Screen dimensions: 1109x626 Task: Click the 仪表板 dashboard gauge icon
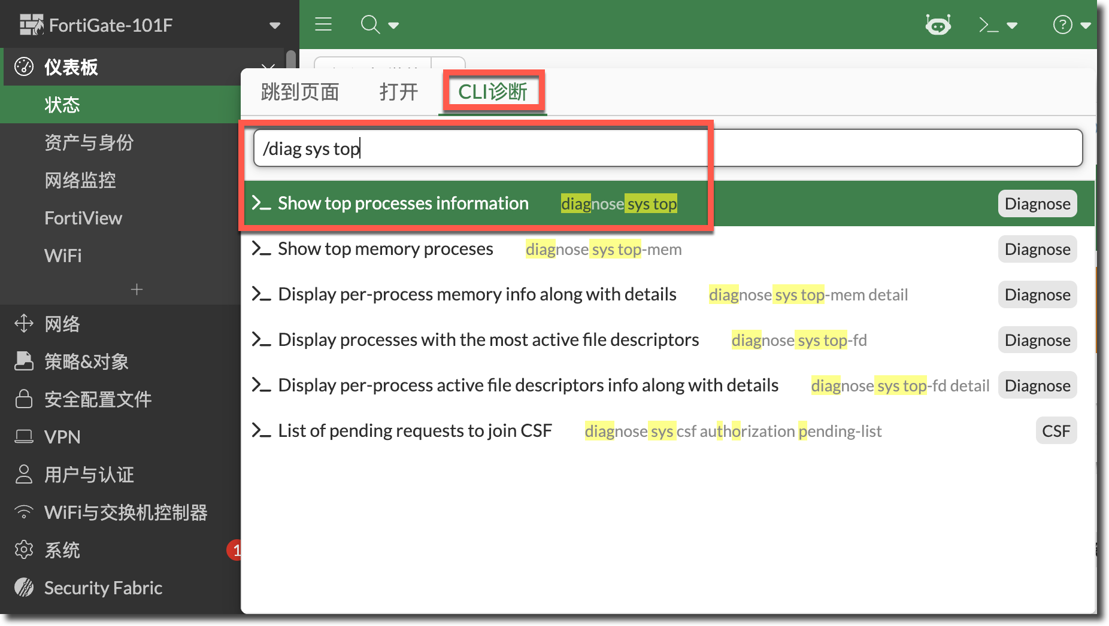[x=24, y=67]
